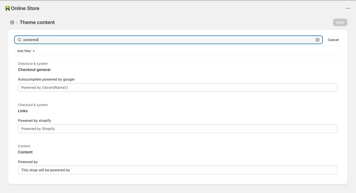Focus the search field containing "powered"
This screenshot has height=193, width=356.
[167, 40]
